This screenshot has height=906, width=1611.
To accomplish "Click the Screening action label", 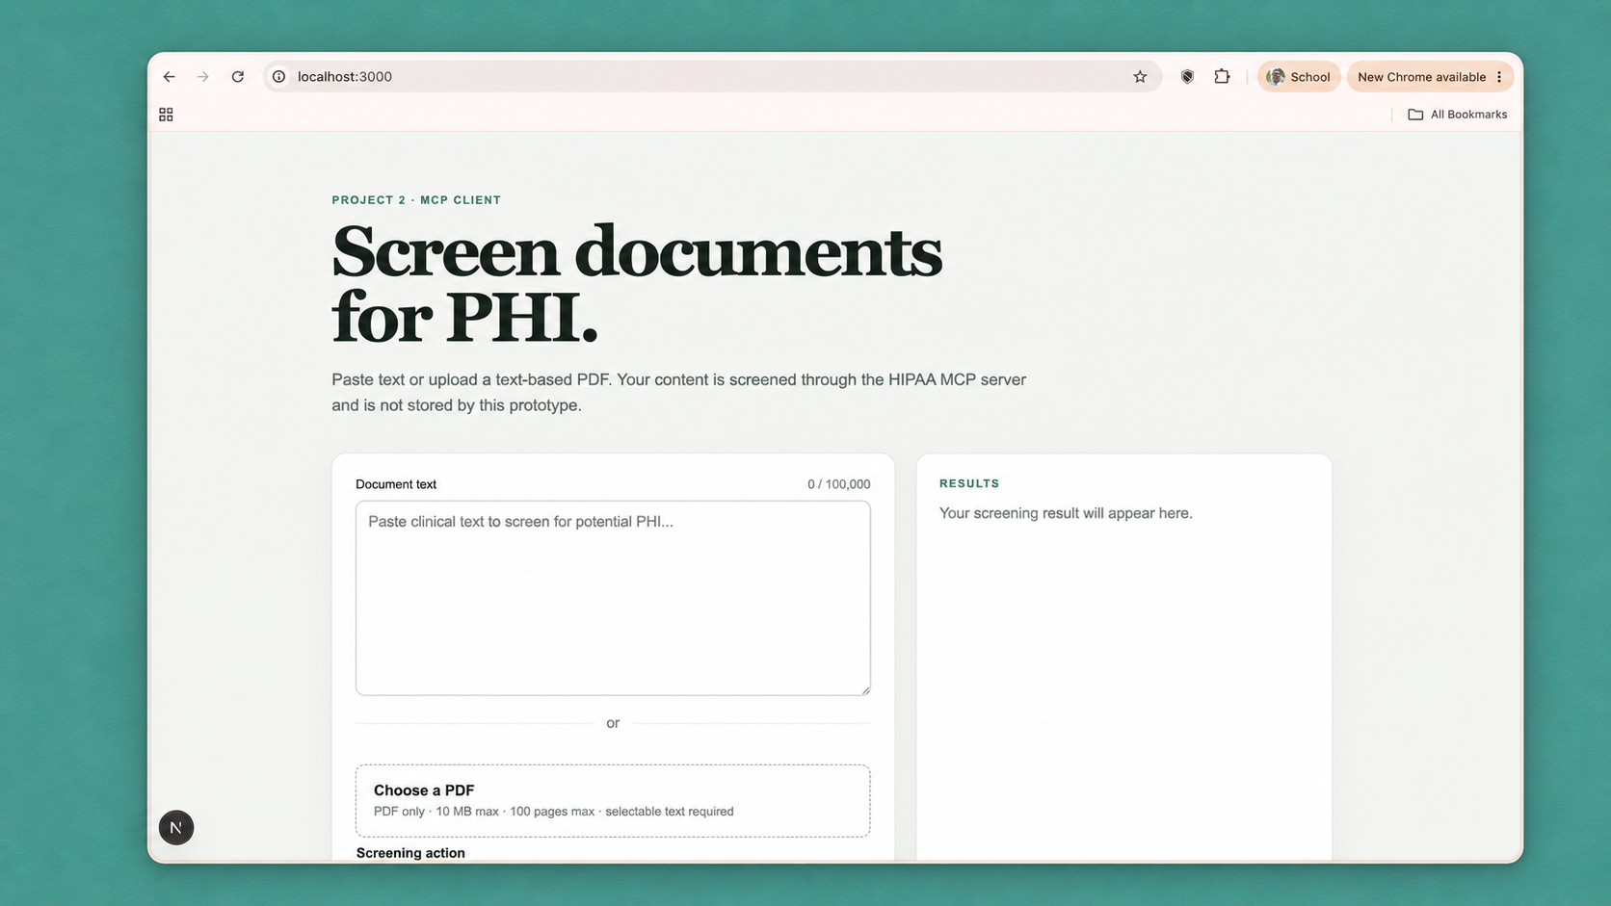I will coord(410,853).
